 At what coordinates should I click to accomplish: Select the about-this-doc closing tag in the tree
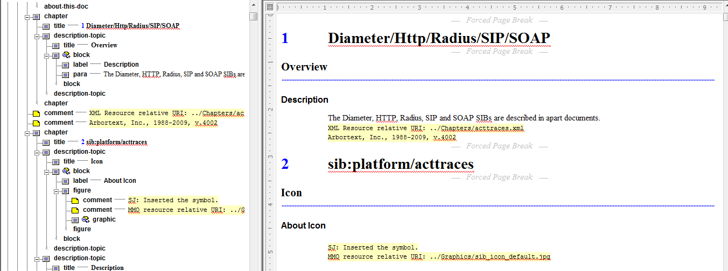[66, 6]
